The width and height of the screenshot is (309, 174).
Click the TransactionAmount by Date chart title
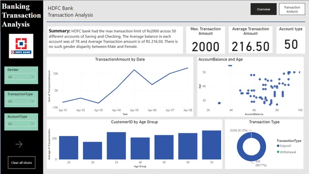click(120, 59)
